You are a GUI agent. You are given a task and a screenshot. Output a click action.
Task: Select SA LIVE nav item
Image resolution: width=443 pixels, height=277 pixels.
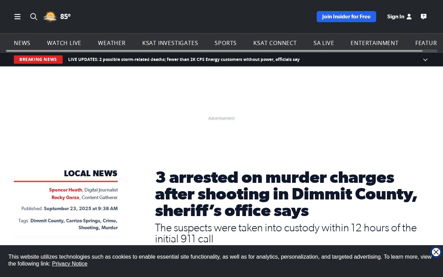tap(324, 43)
